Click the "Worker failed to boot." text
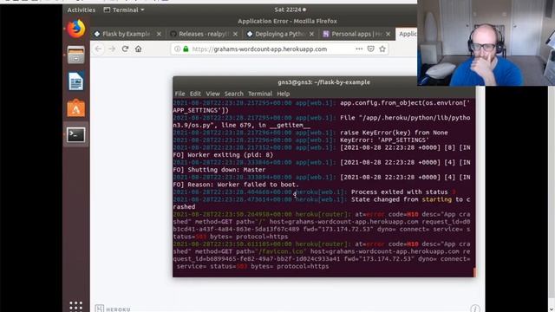The image size is (555, 312). [x=258, y=185]
